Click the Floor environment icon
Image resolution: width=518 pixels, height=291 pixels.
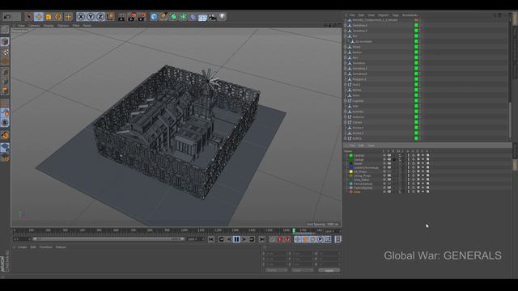pos(202,17)
